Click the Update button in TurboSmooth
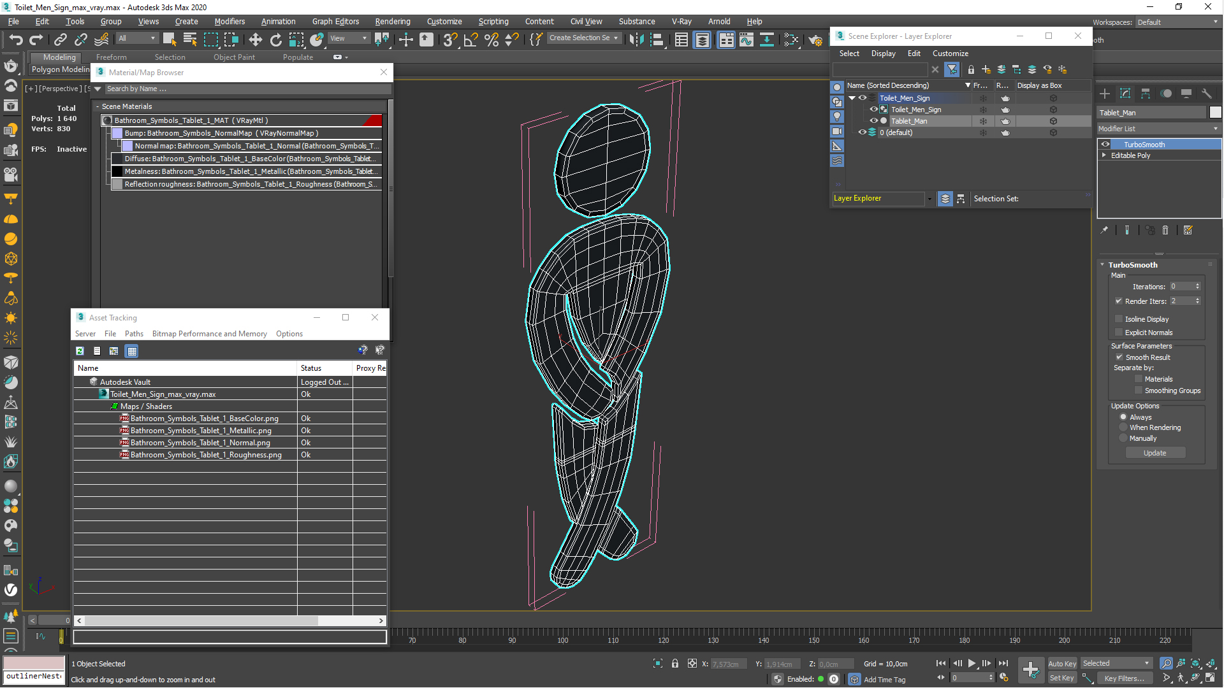Screen dimensions: 1224x688 tap(1155, 453)
